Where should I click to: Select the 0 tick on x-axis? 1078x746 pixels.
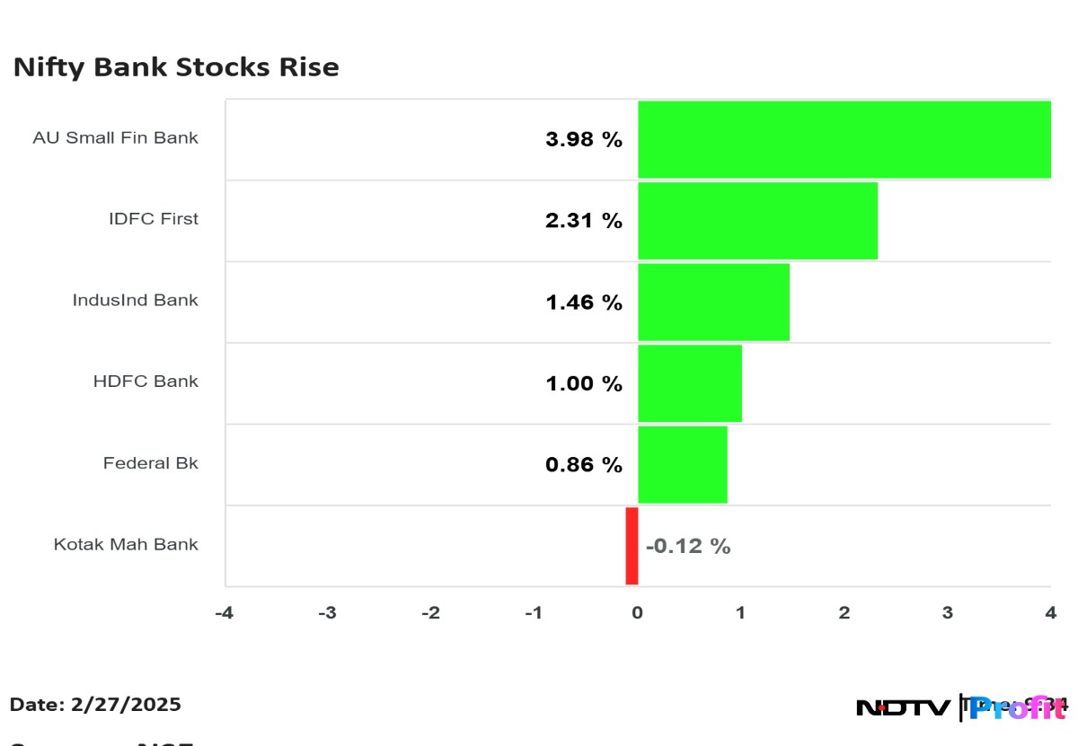[637, 612]
